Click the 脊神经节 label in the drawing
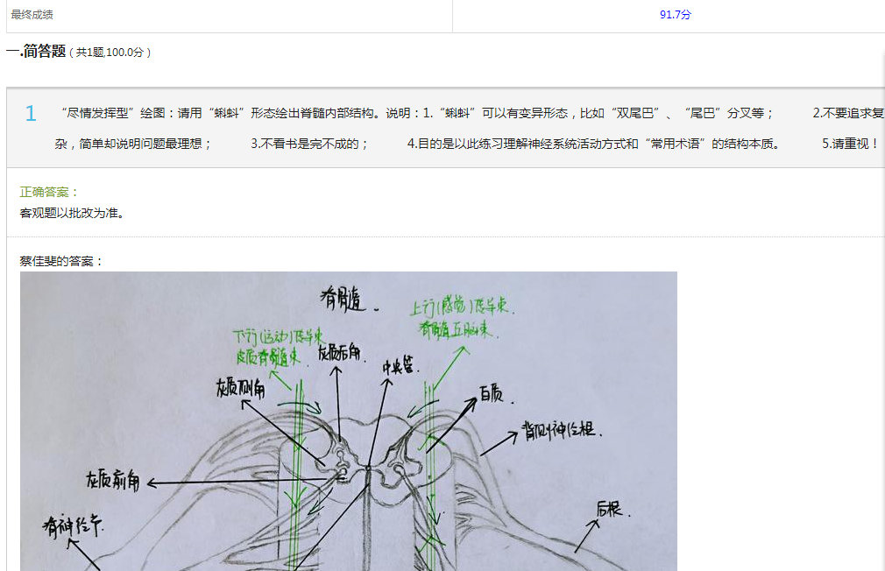This screenshot has width=885, height=571. pyautogui.click(x=73, y=526)
